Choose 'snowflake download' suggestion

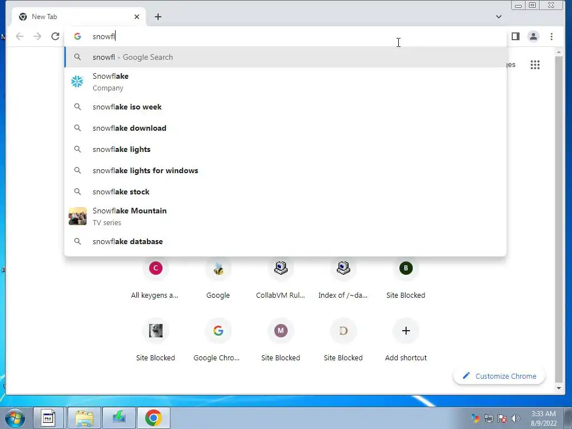[285, 128]
